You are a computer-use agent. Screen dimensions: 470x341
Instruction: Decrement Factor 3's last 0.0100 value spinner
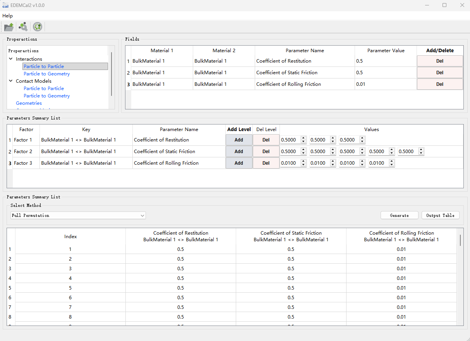point(391,164)
